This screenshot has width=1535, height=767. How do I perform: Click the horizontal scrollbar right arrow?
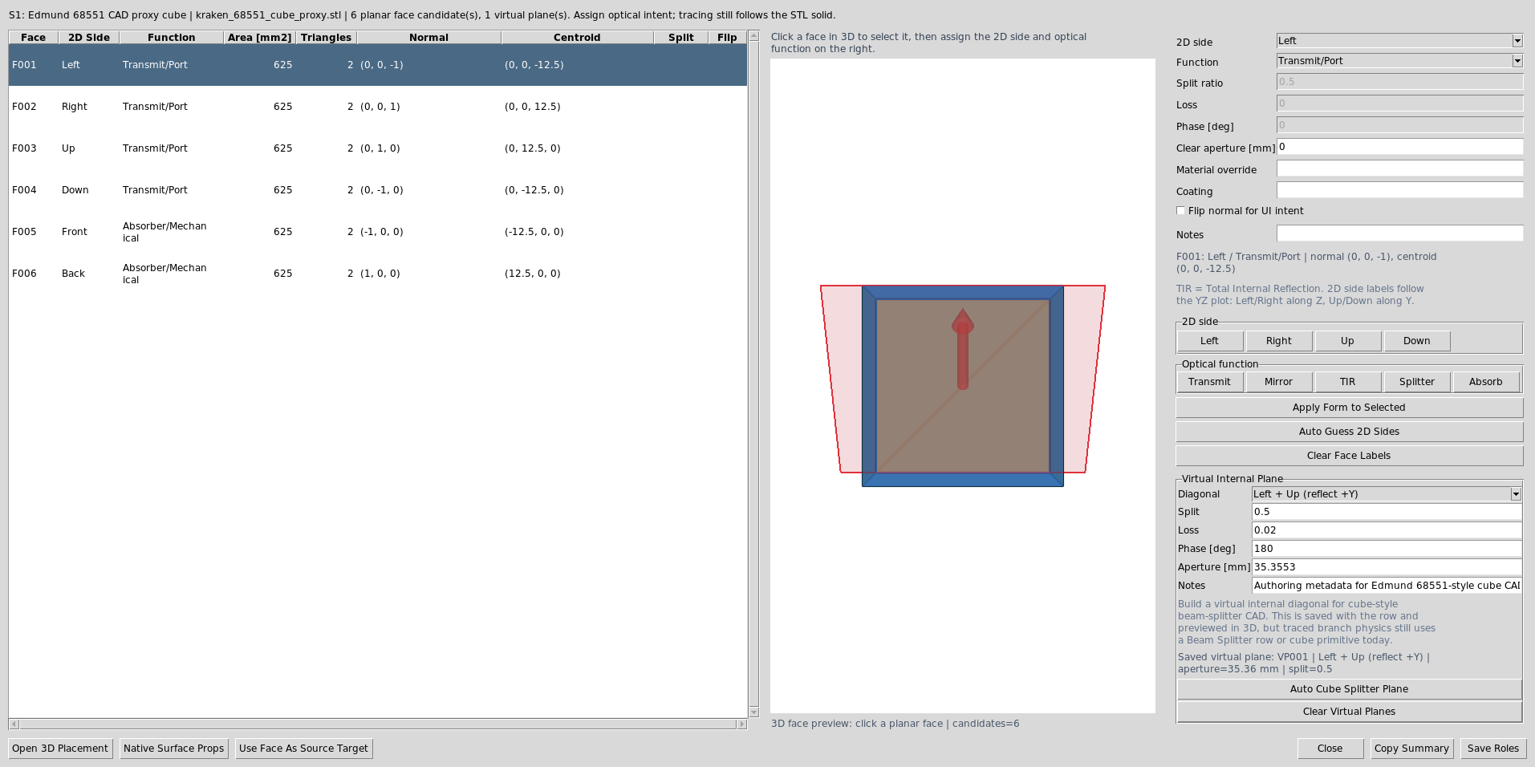[x=741, y=724]
